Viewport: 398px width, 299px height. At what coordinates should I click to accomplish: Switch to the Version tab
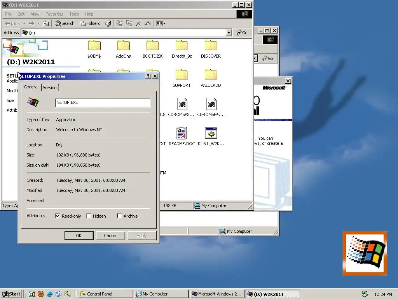coord(50,88)
